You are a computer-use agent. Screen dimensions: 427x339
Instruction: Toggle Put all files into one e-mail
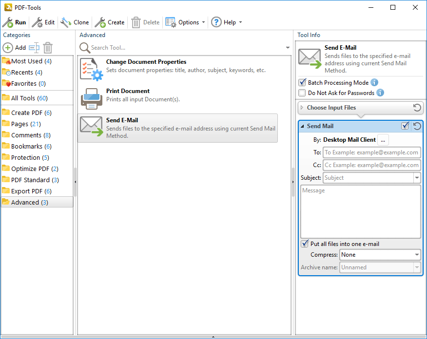click(x=305, y=244)
